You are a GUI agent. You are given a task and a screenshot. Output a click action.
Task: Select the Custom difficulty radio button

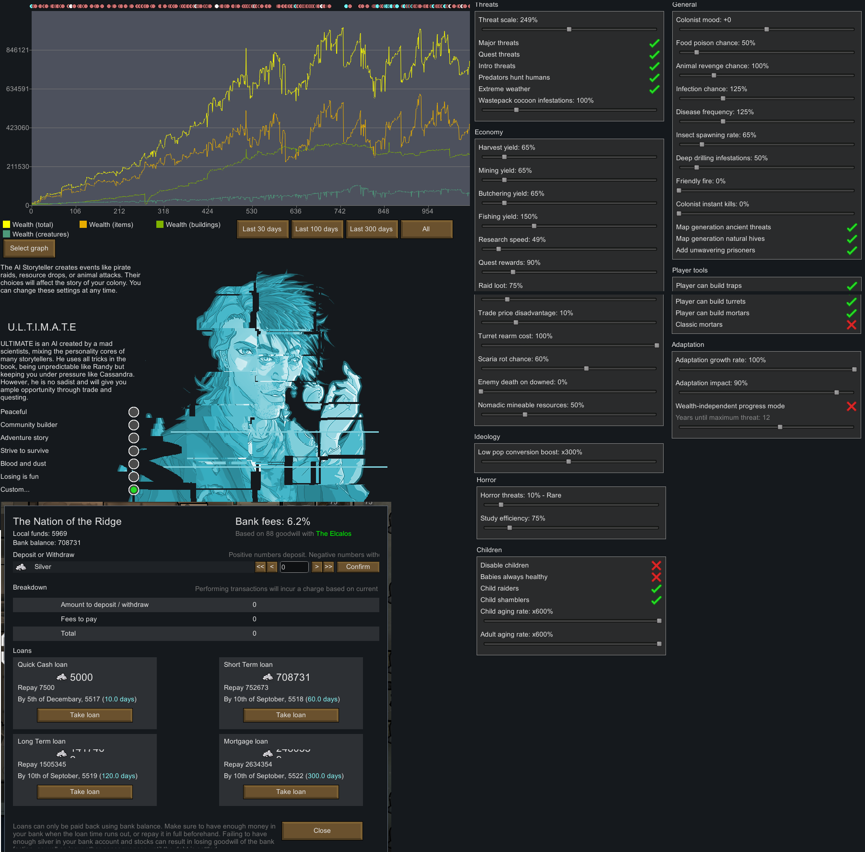(134, 490)
